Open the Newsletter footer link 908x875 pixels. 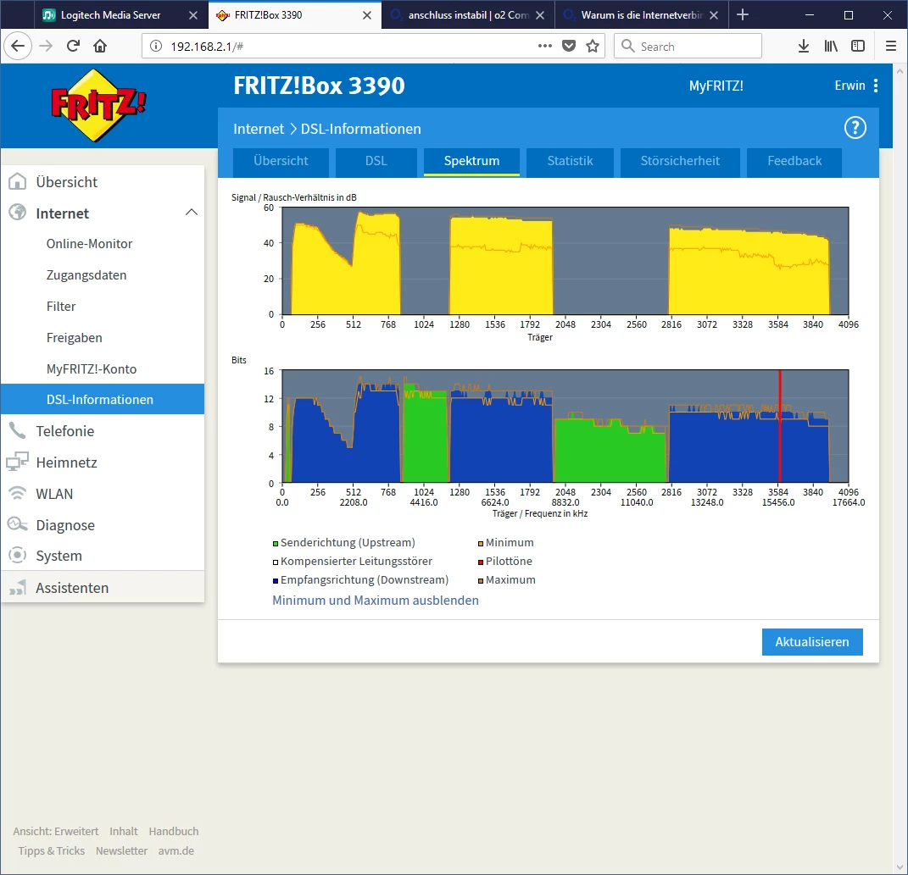[121, 850]
